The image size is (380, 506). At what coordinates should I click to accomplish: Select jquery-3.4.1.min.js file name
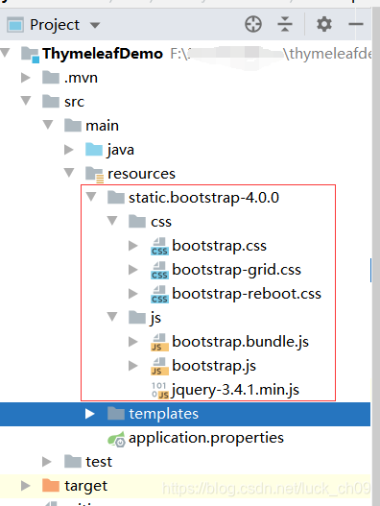235,390
